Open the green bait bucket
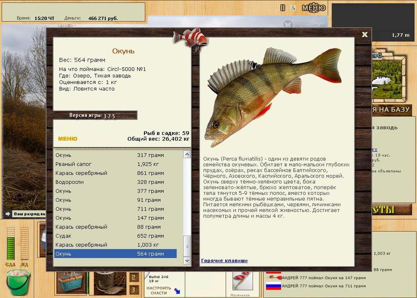The width and height of the screenshot is (417, 298). tap(18, 282)
